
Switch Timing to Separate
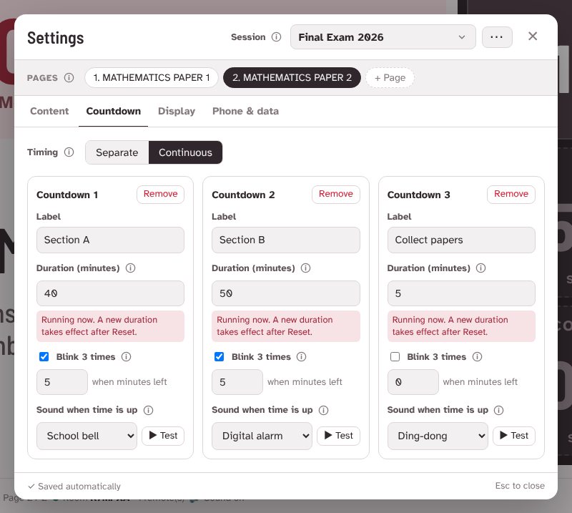click(x=117, y=152)
